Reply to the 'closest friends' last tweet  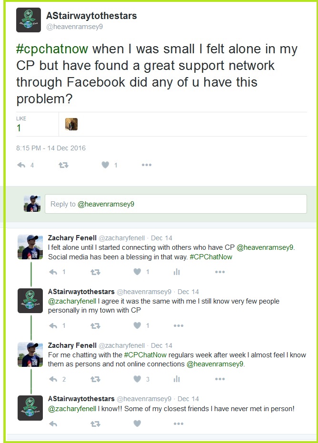pyautogui.click(x=53, y=423)
